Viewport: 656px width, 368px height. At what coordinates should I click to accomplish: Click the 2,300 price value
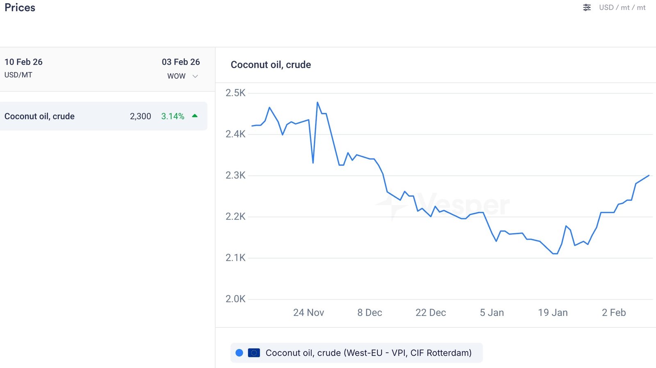click(x=140, y=116)
